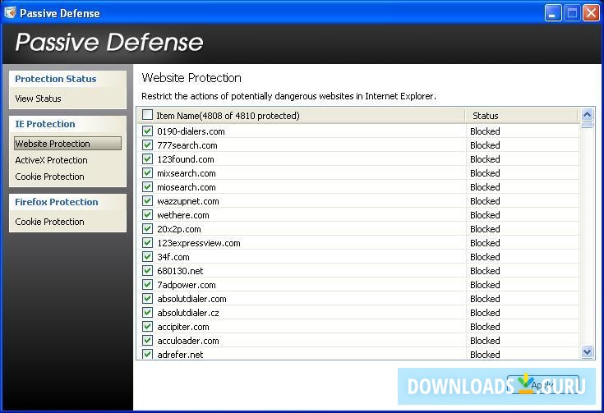The width and height of the screenshot is (604, 413).
Task: Select the 777search.com row text
Action: coord(187,145)
